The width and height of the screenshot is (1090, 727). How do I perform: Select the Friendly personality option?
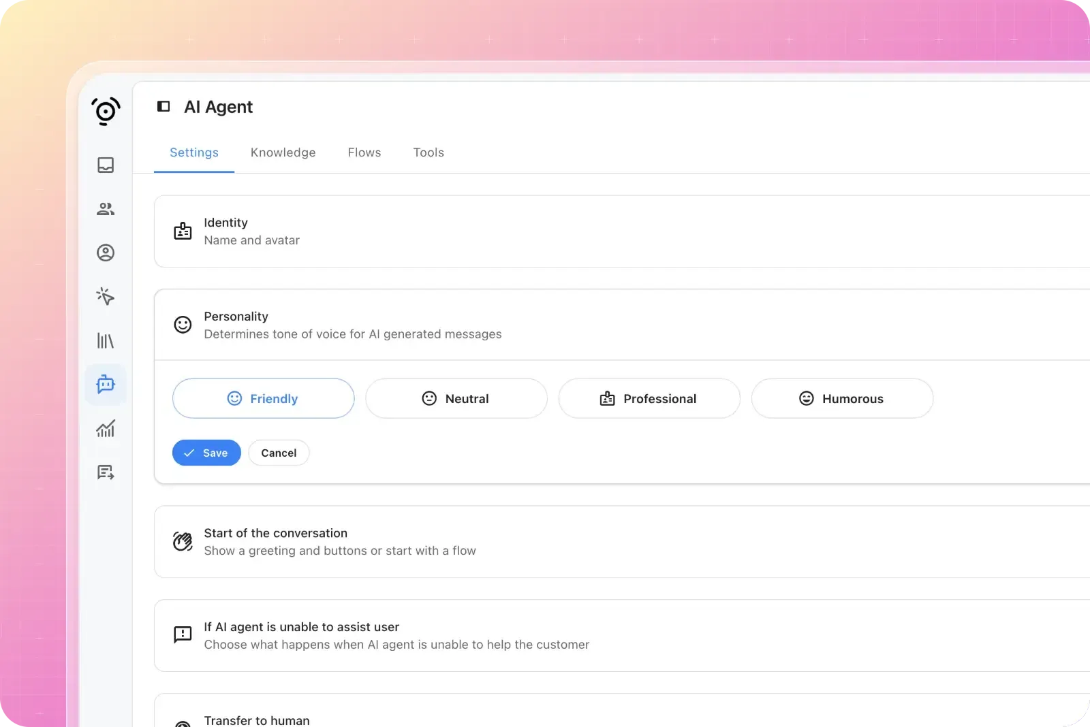(263, 398)
